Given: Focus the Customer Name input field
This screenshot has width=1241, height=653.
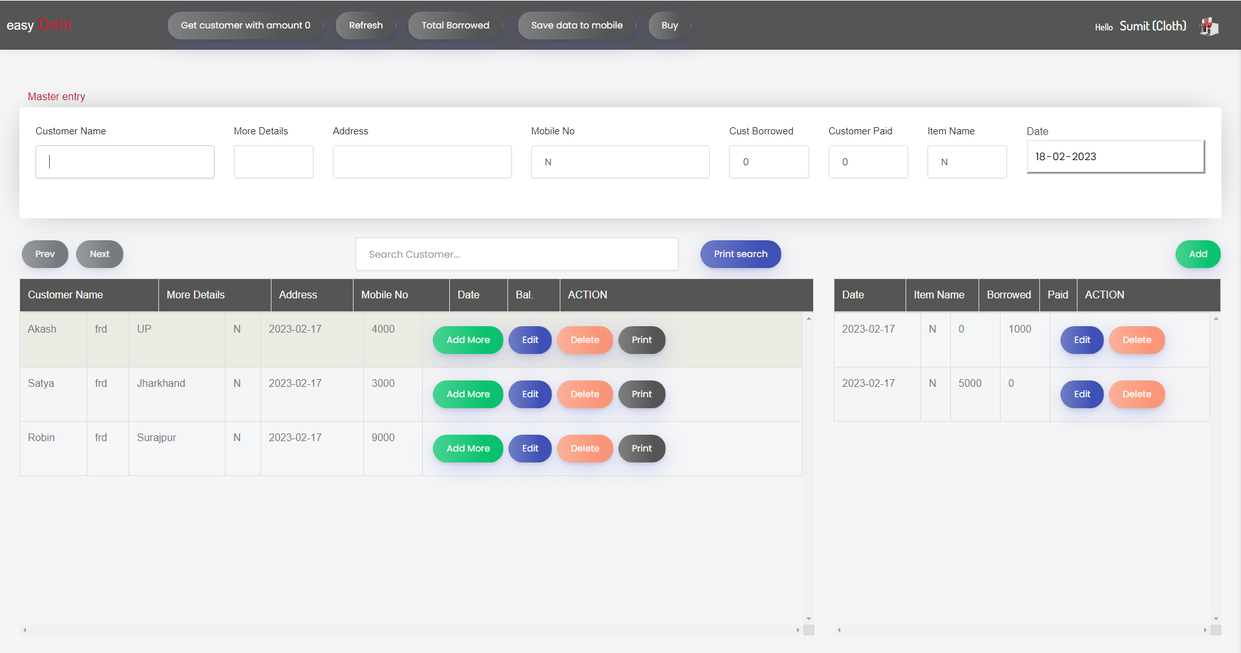Looking at the screenshot, I should tap(125, 161).
